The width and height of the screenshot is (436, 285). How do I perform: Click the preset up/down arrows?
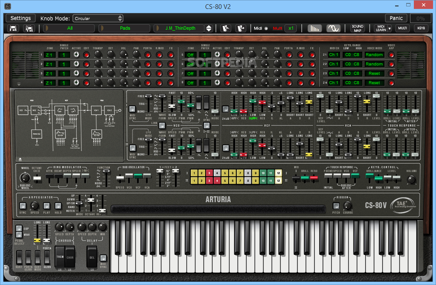point(209,28)
